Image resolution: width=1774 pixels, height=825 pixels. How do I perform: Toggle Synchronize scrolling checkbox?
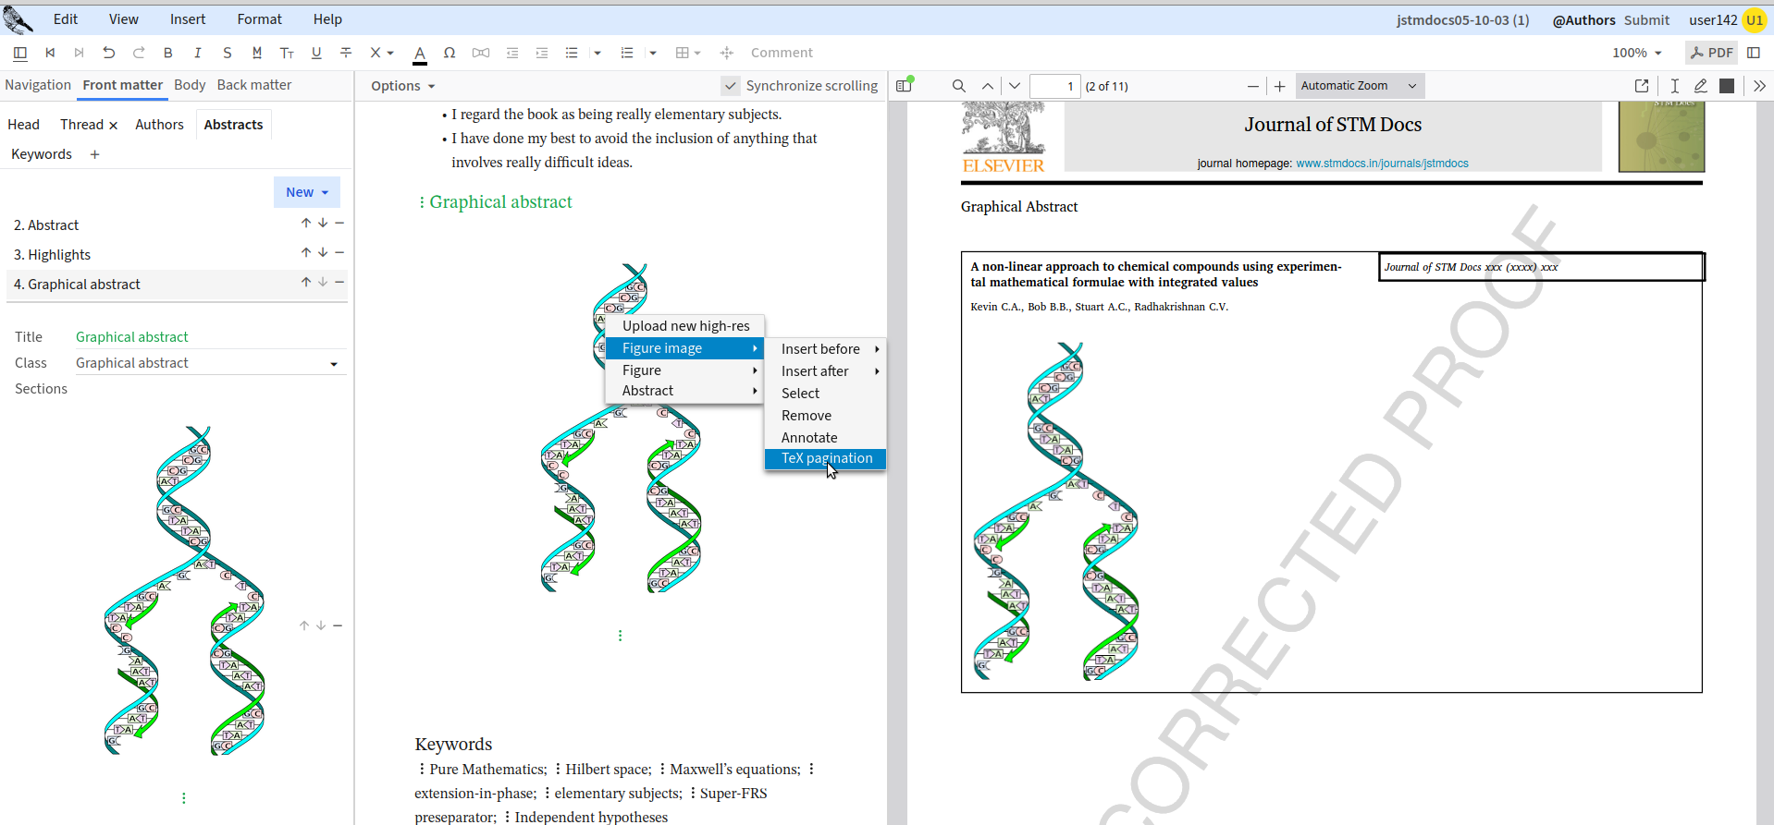pyautogui.click(x=731, y=86)
